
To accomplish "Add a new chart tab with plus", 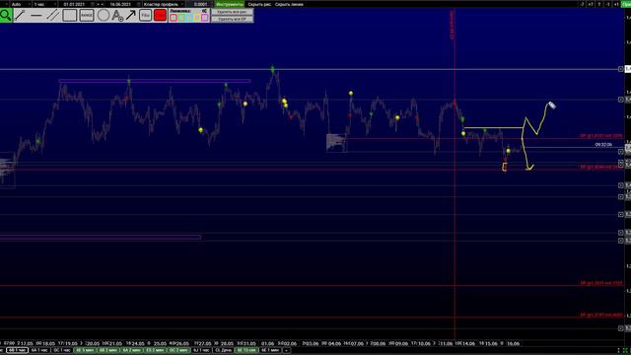I will click(287, 350).
